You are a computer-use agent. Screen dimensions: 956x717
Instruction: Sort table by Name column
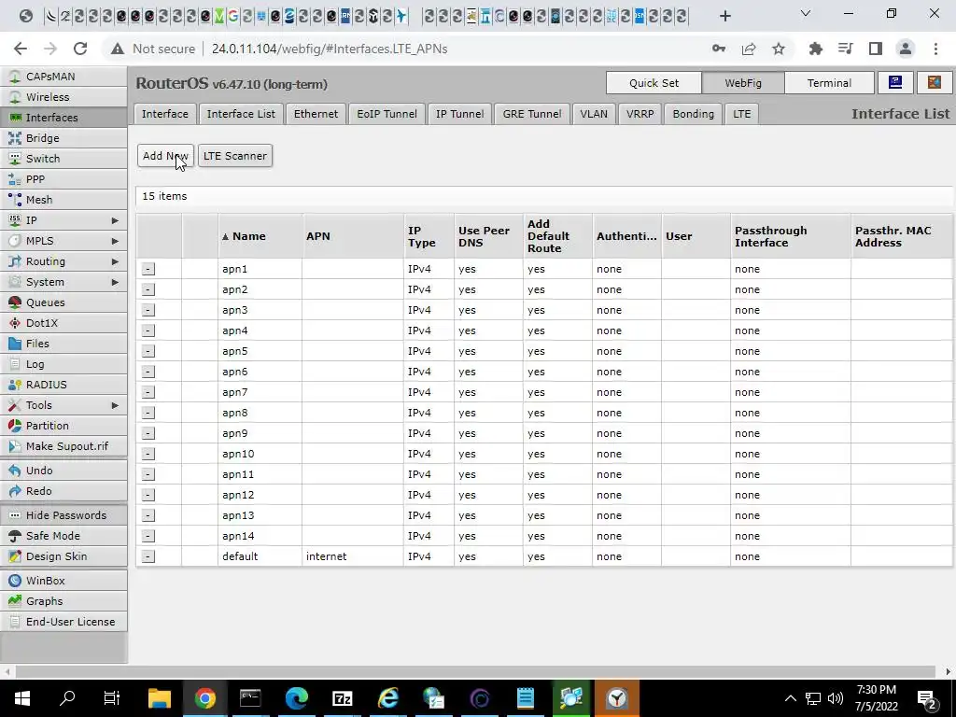pyautogui.click(x=260, y=236)
